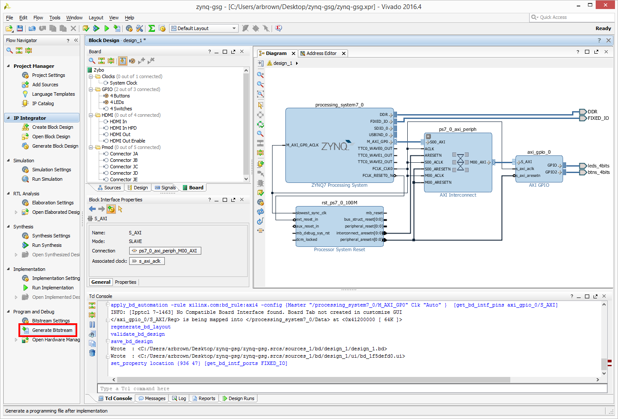Image resolution: width=618 pixels, height=419 pixels.
Task: Copy Tcl Console contents using the copy icon
Action: [x=92, y=343]
